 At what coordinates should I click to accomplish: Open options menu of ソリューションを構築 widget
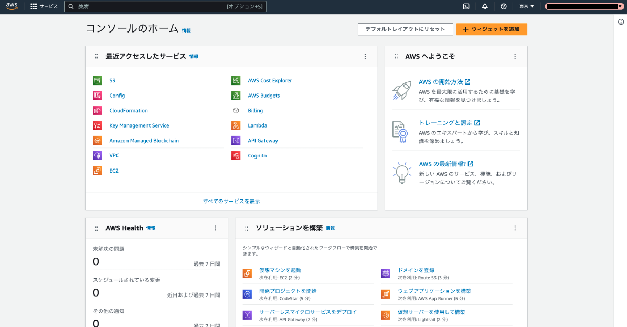(515, 228)
